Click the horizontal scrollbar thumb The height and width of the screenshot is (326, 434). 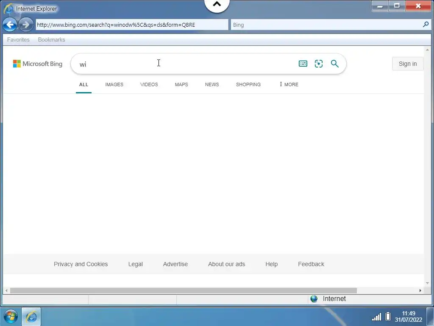pos(183,290)
